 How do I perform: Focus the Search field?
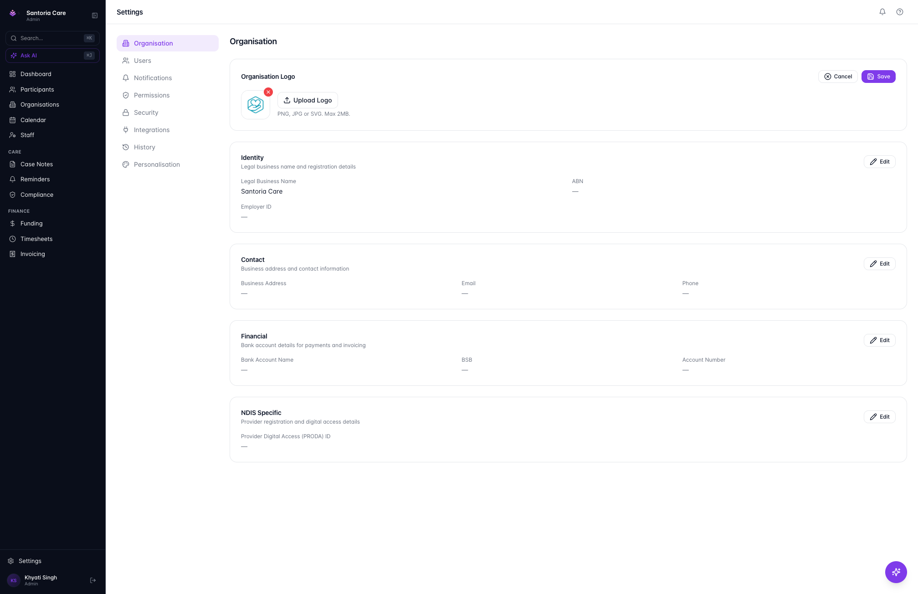[x=52, y=38]
